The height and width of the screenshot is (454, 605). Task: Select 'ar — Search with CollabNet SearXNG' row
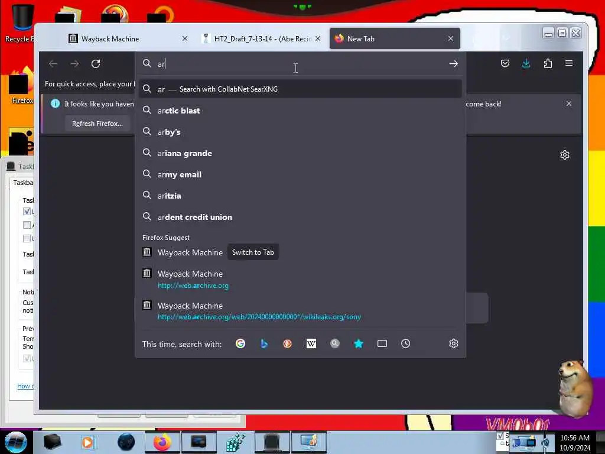pos(300,89)
